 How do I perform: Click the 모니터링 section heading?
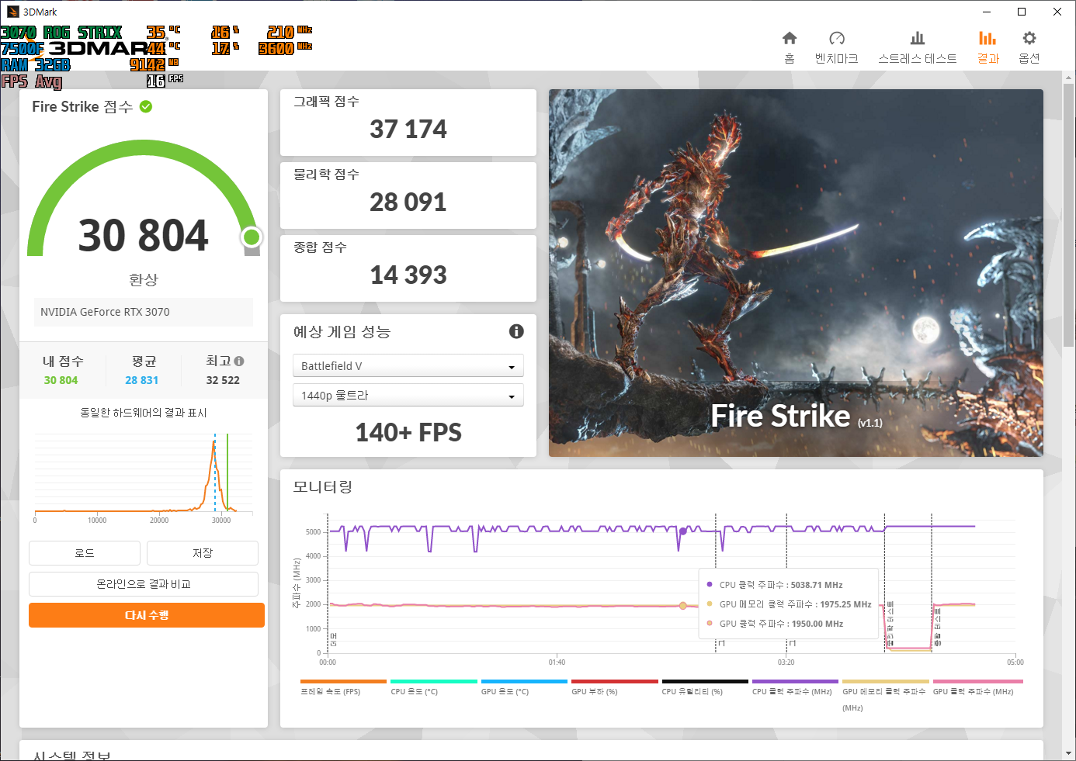[323, 486]
